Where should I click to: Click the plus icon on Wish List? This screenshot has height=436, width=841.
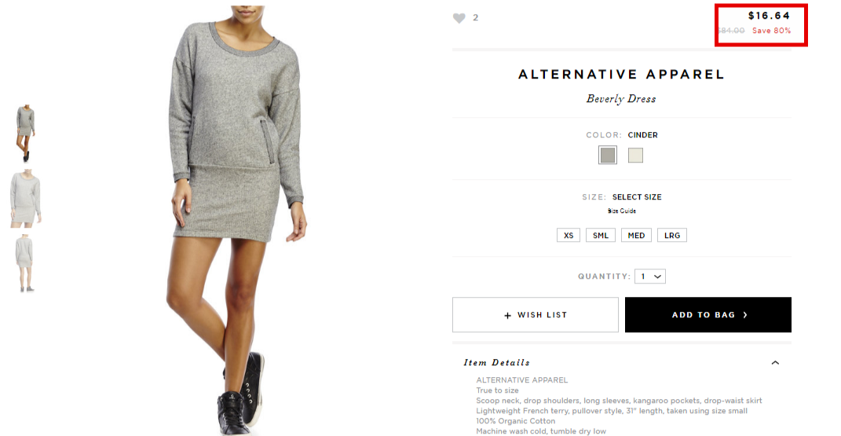tap(507, 315)
